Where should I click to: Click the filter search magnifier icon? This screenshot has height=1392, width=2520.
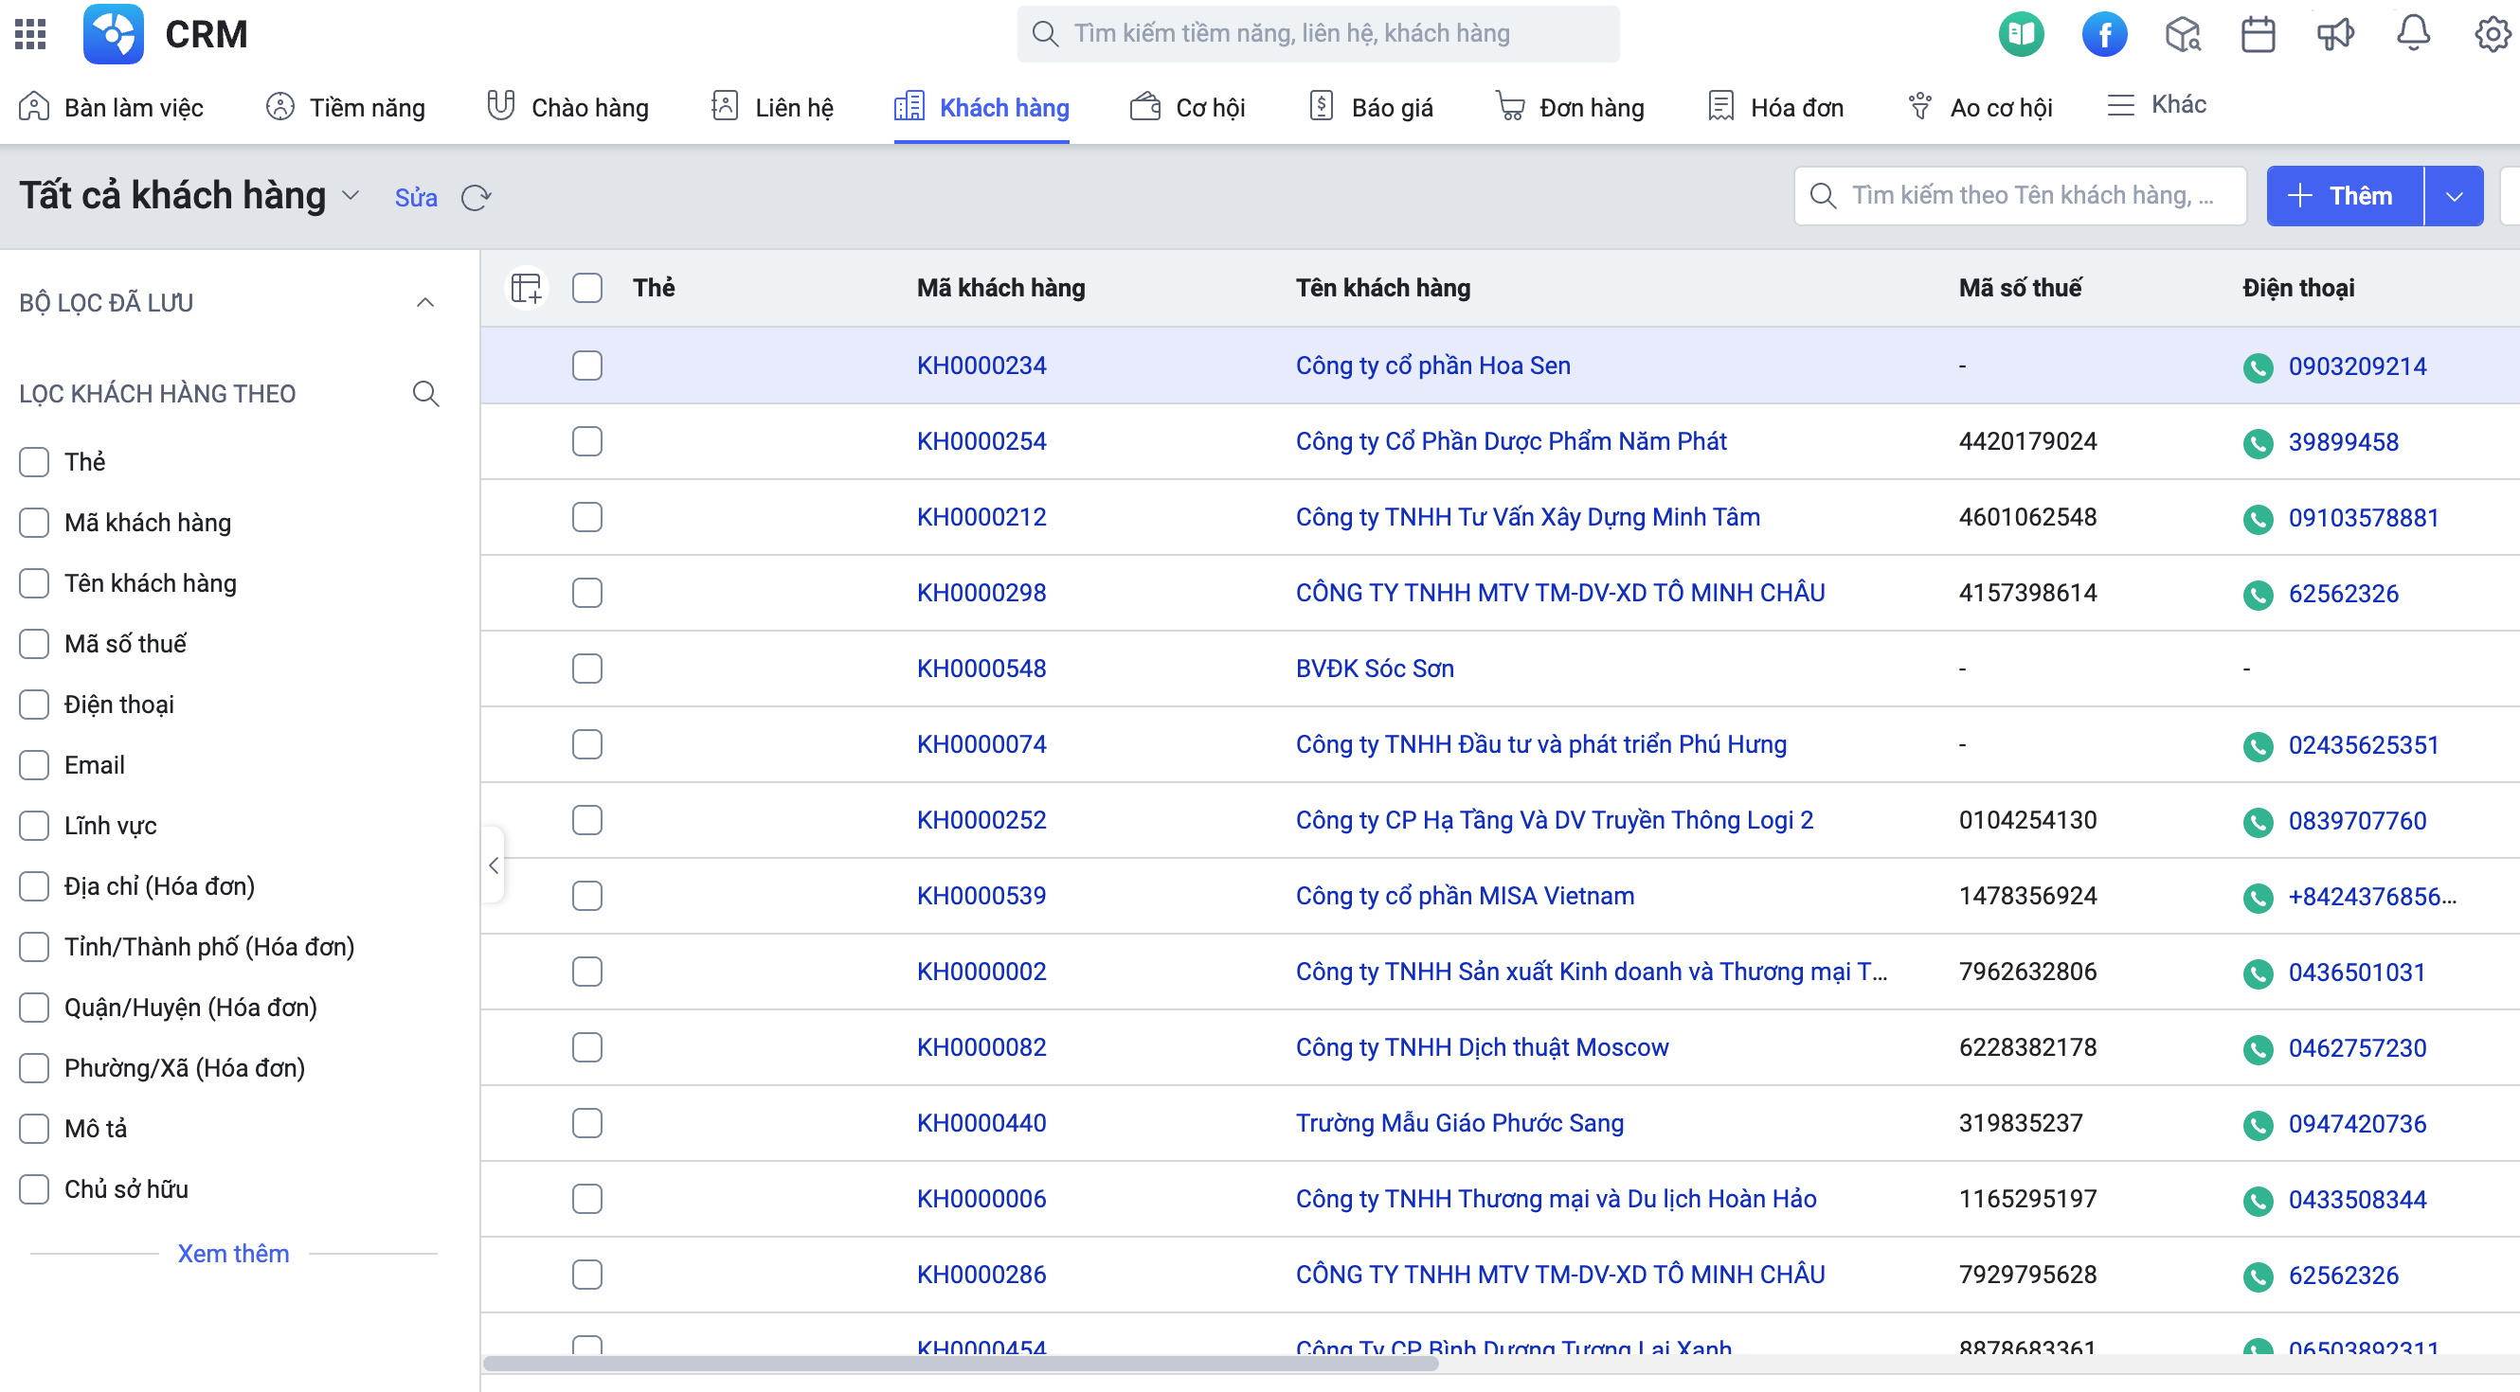425,394
